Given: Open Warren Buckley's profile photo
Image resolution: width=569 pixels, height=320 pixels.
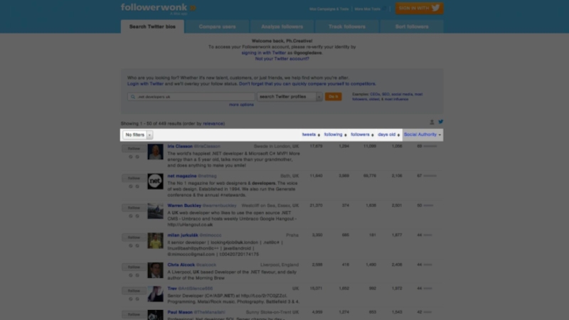Looking at the screenshot, I should tap(155, 211).
